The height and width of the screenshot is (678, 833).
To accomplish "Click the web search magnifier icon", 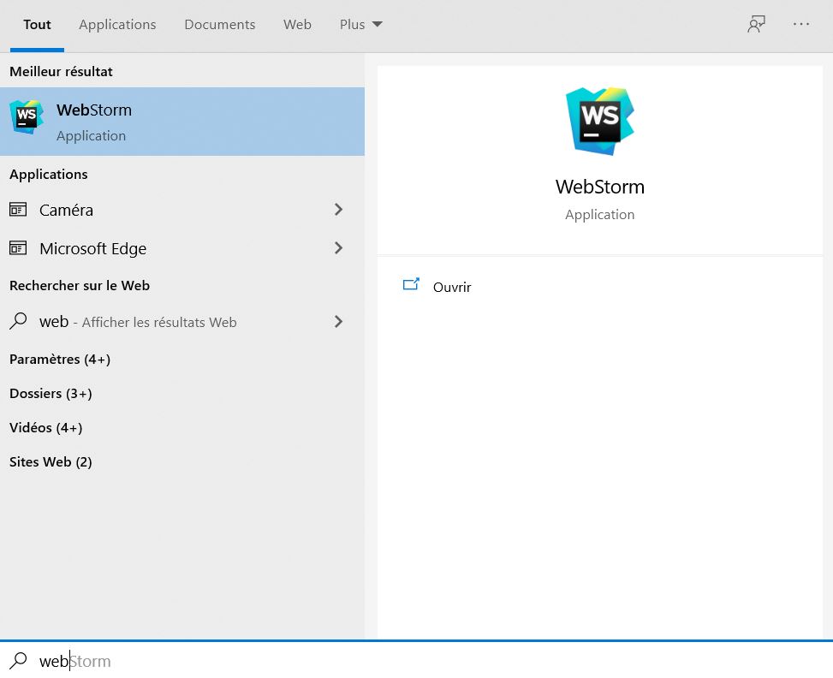I will tap(18, 321).
